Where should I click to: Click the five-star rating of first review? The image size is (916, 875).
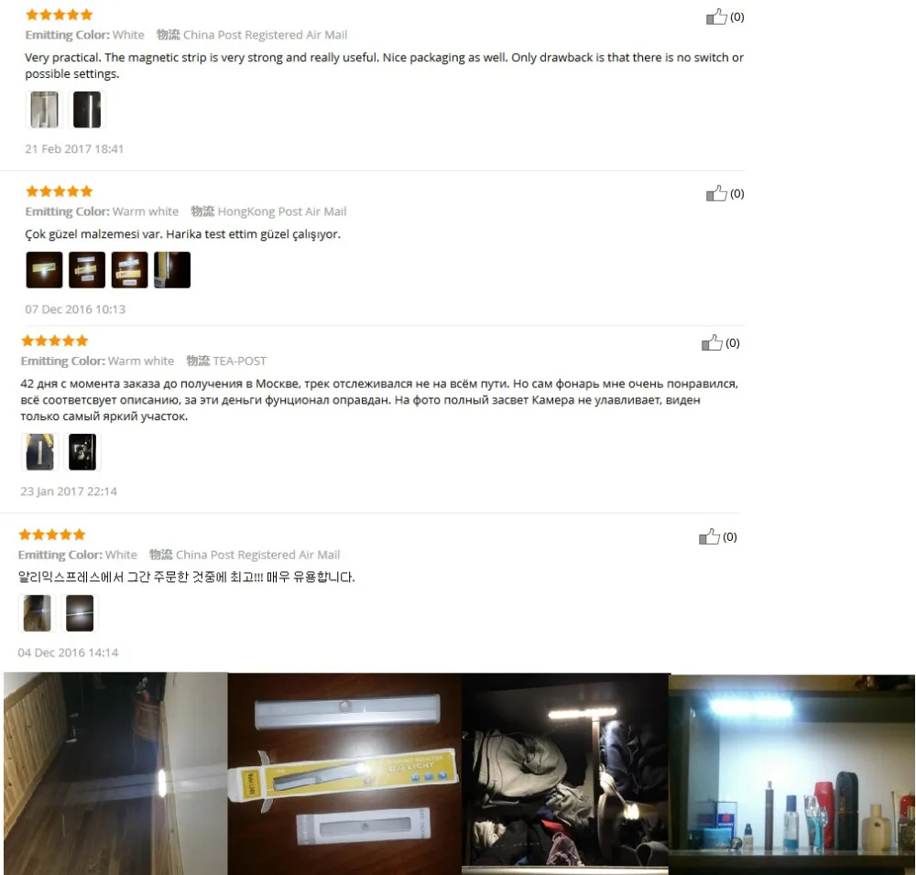tap(60, 15)
